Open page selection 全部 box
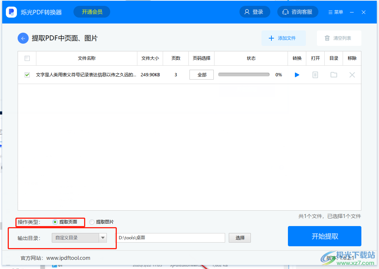 click(202, 75)
